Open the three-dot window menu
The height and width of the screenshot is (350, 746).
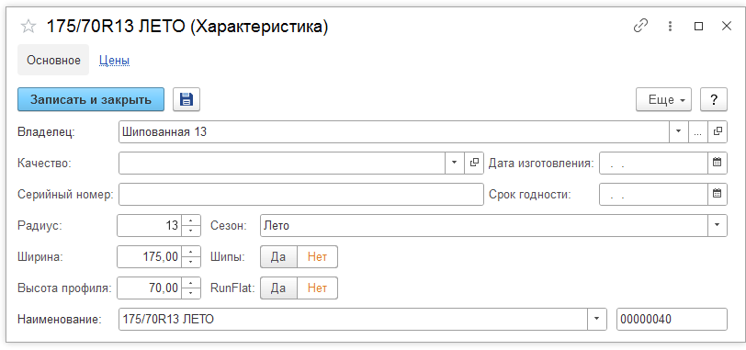pos(670,26)
